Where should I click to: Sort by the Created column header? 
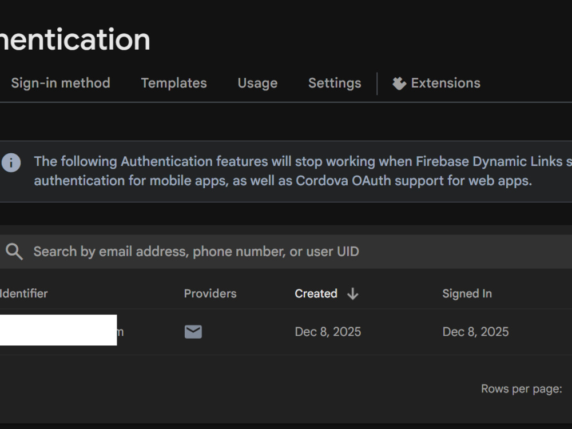point(316,293)
